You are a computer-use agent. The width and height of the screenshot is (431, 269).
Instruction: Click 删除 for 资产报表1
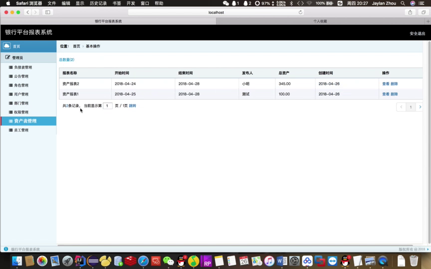point(394,94)
